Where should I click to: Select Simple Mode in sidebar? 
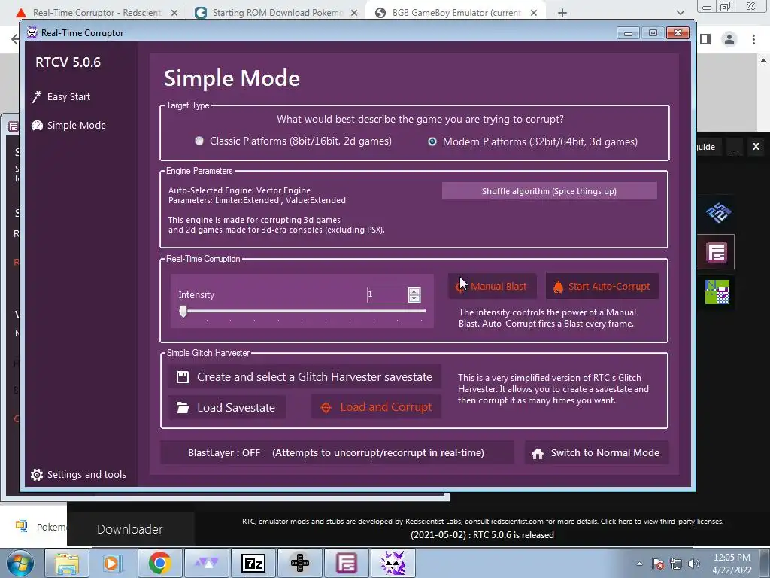(68, 126)
